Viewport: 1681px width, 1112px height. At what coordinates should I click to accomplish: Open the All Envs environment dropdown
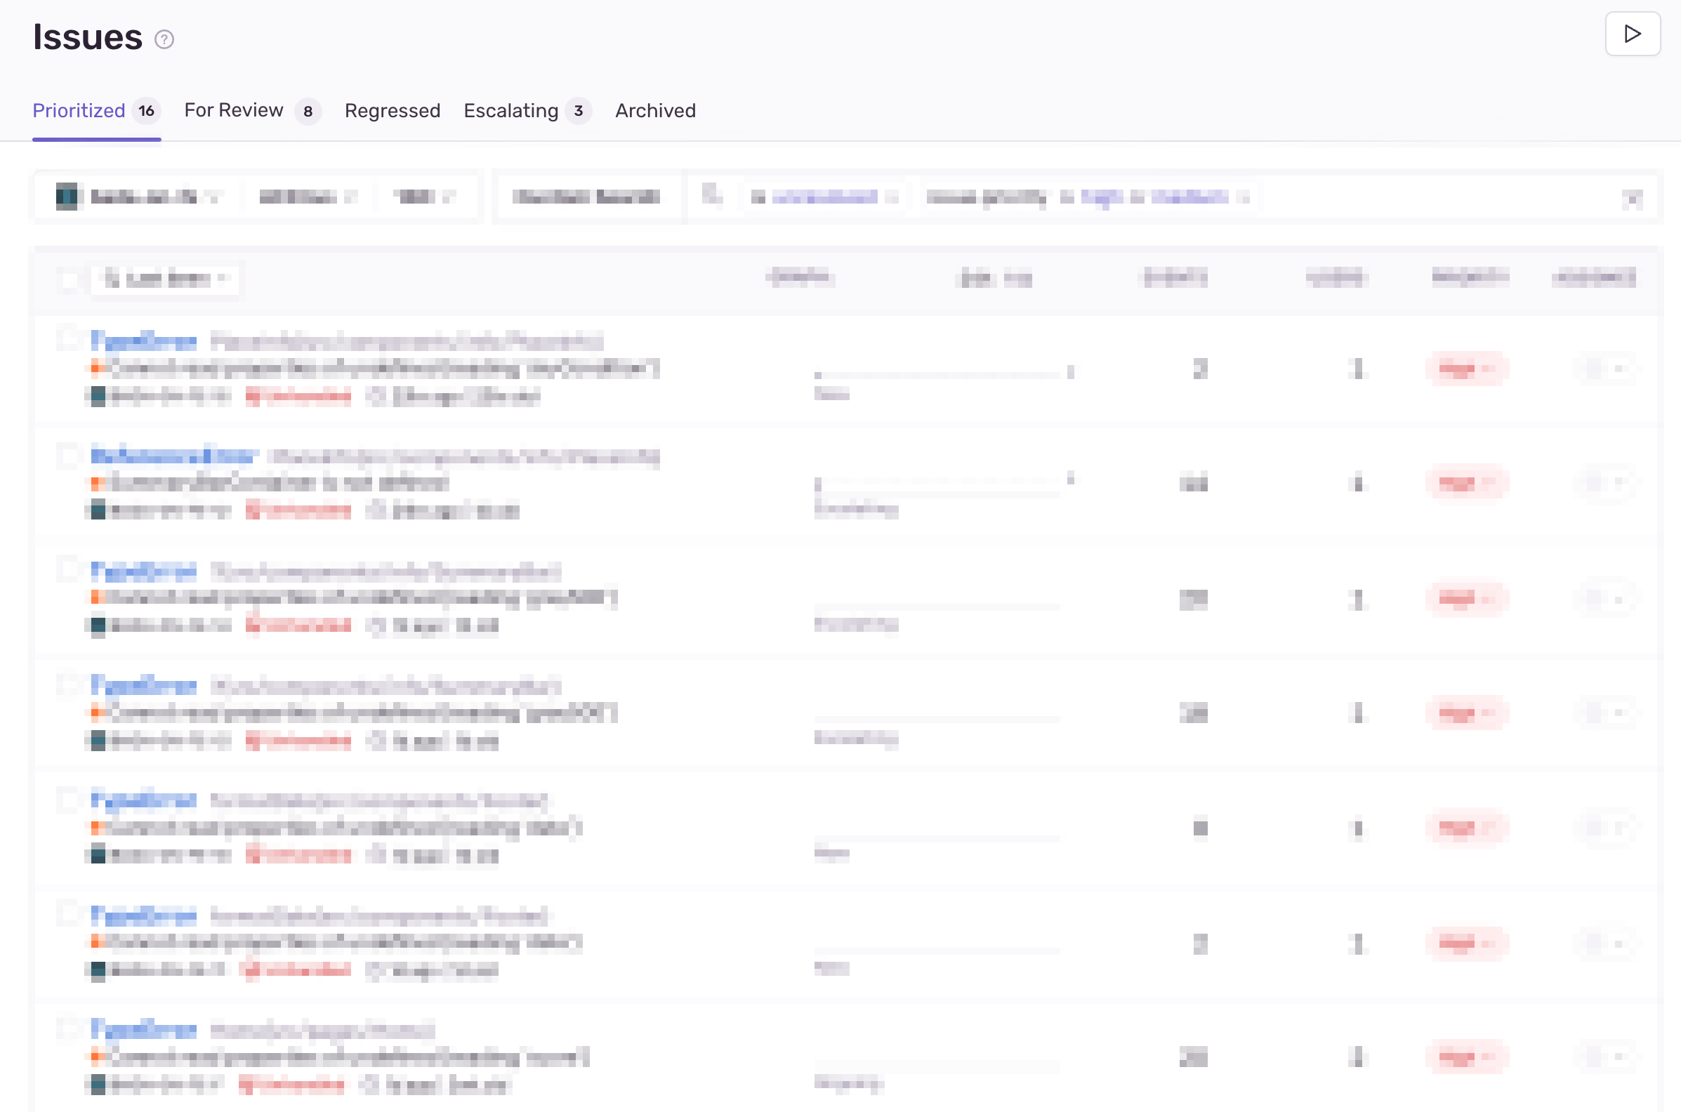(x=306, y=197)
